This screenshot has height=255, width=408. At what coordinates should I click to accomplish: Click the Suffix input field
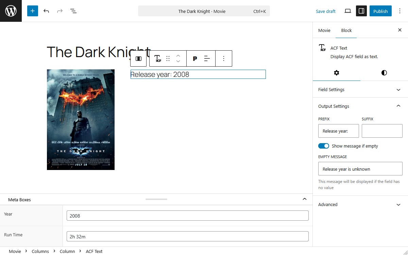tap(382, 131)
